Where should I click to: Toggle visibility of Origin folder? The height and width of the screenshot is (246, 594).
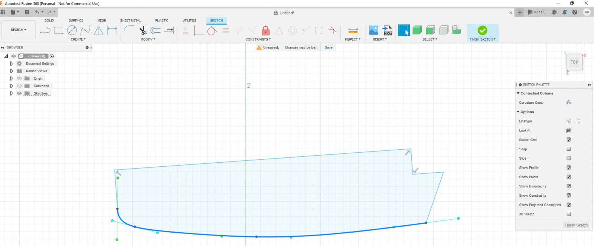19,79
